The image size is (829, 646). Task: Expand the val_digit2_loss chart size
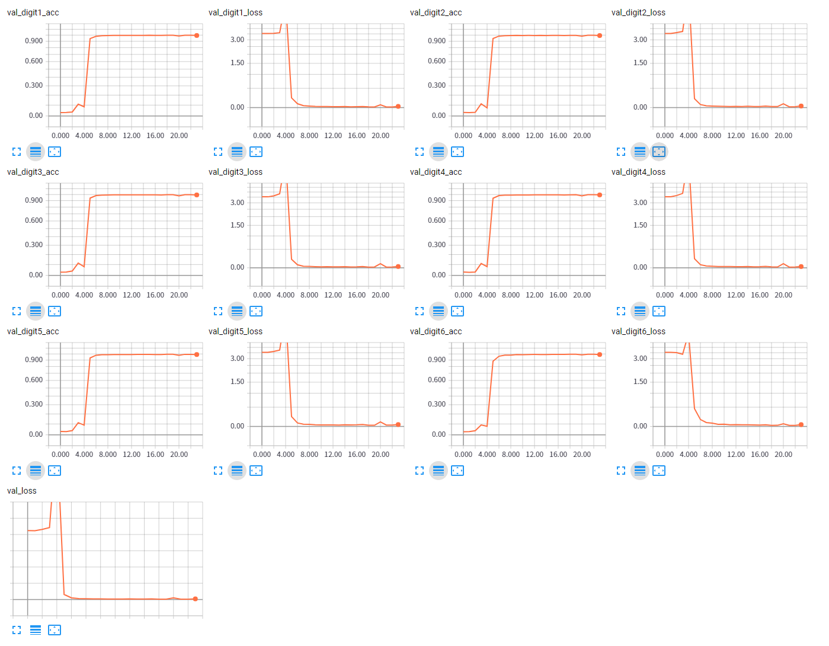pos(621,152)
